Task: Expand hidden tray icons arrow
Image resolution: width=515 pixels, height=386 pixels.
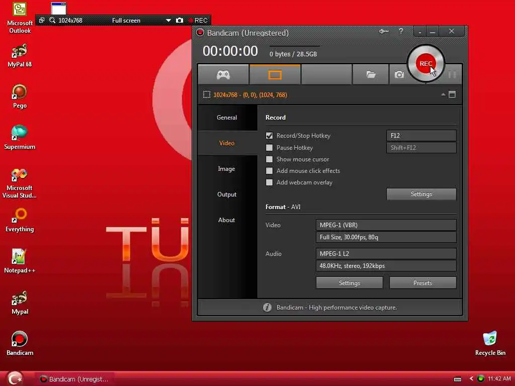Action: (x=471, y=379)
